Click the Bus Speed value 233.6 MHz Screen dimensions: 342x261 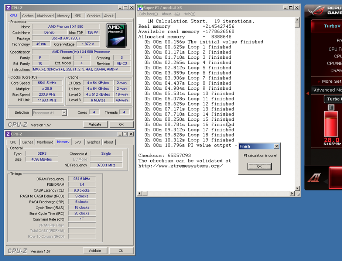click(x=47, y=95)
